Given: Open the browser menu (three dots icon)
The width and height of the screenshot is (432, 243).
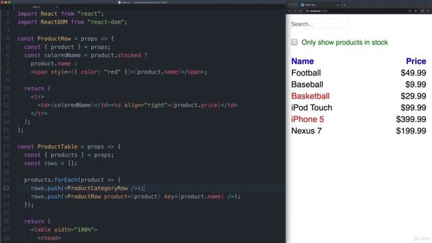Looking at the screenshot, I should [428, 11].
